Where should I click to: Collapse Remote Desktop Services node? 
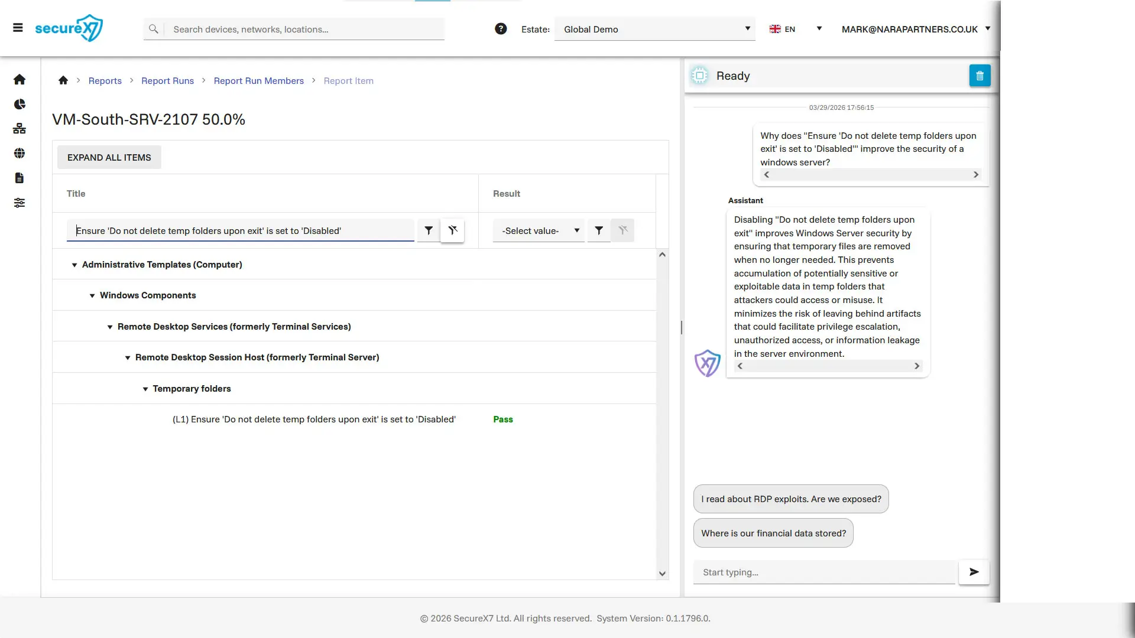coord(110,327)
